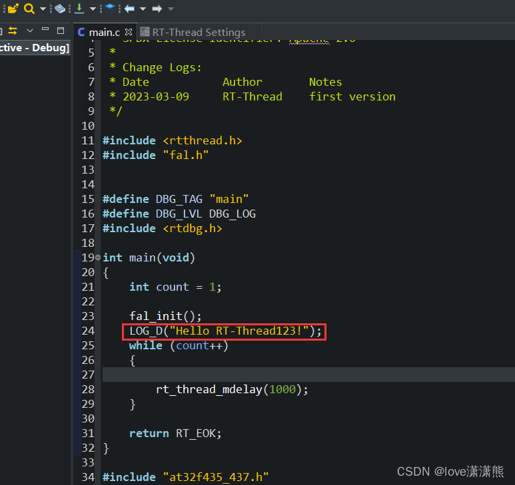This screenshot has width=515, height=485.
Task: Place cursor on empty line 27
Action: [308, 375]
